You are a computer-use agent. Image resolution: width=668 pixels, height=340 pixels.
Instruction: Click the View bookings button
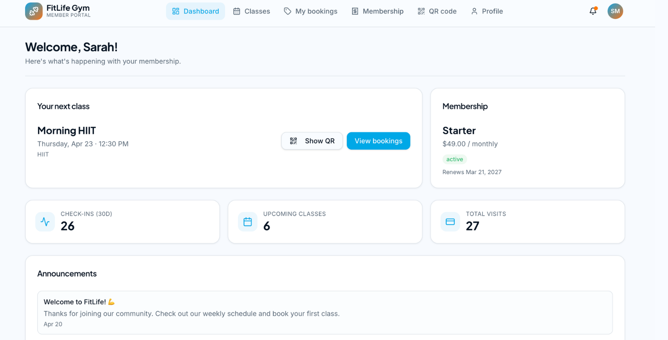click(379, 141)
